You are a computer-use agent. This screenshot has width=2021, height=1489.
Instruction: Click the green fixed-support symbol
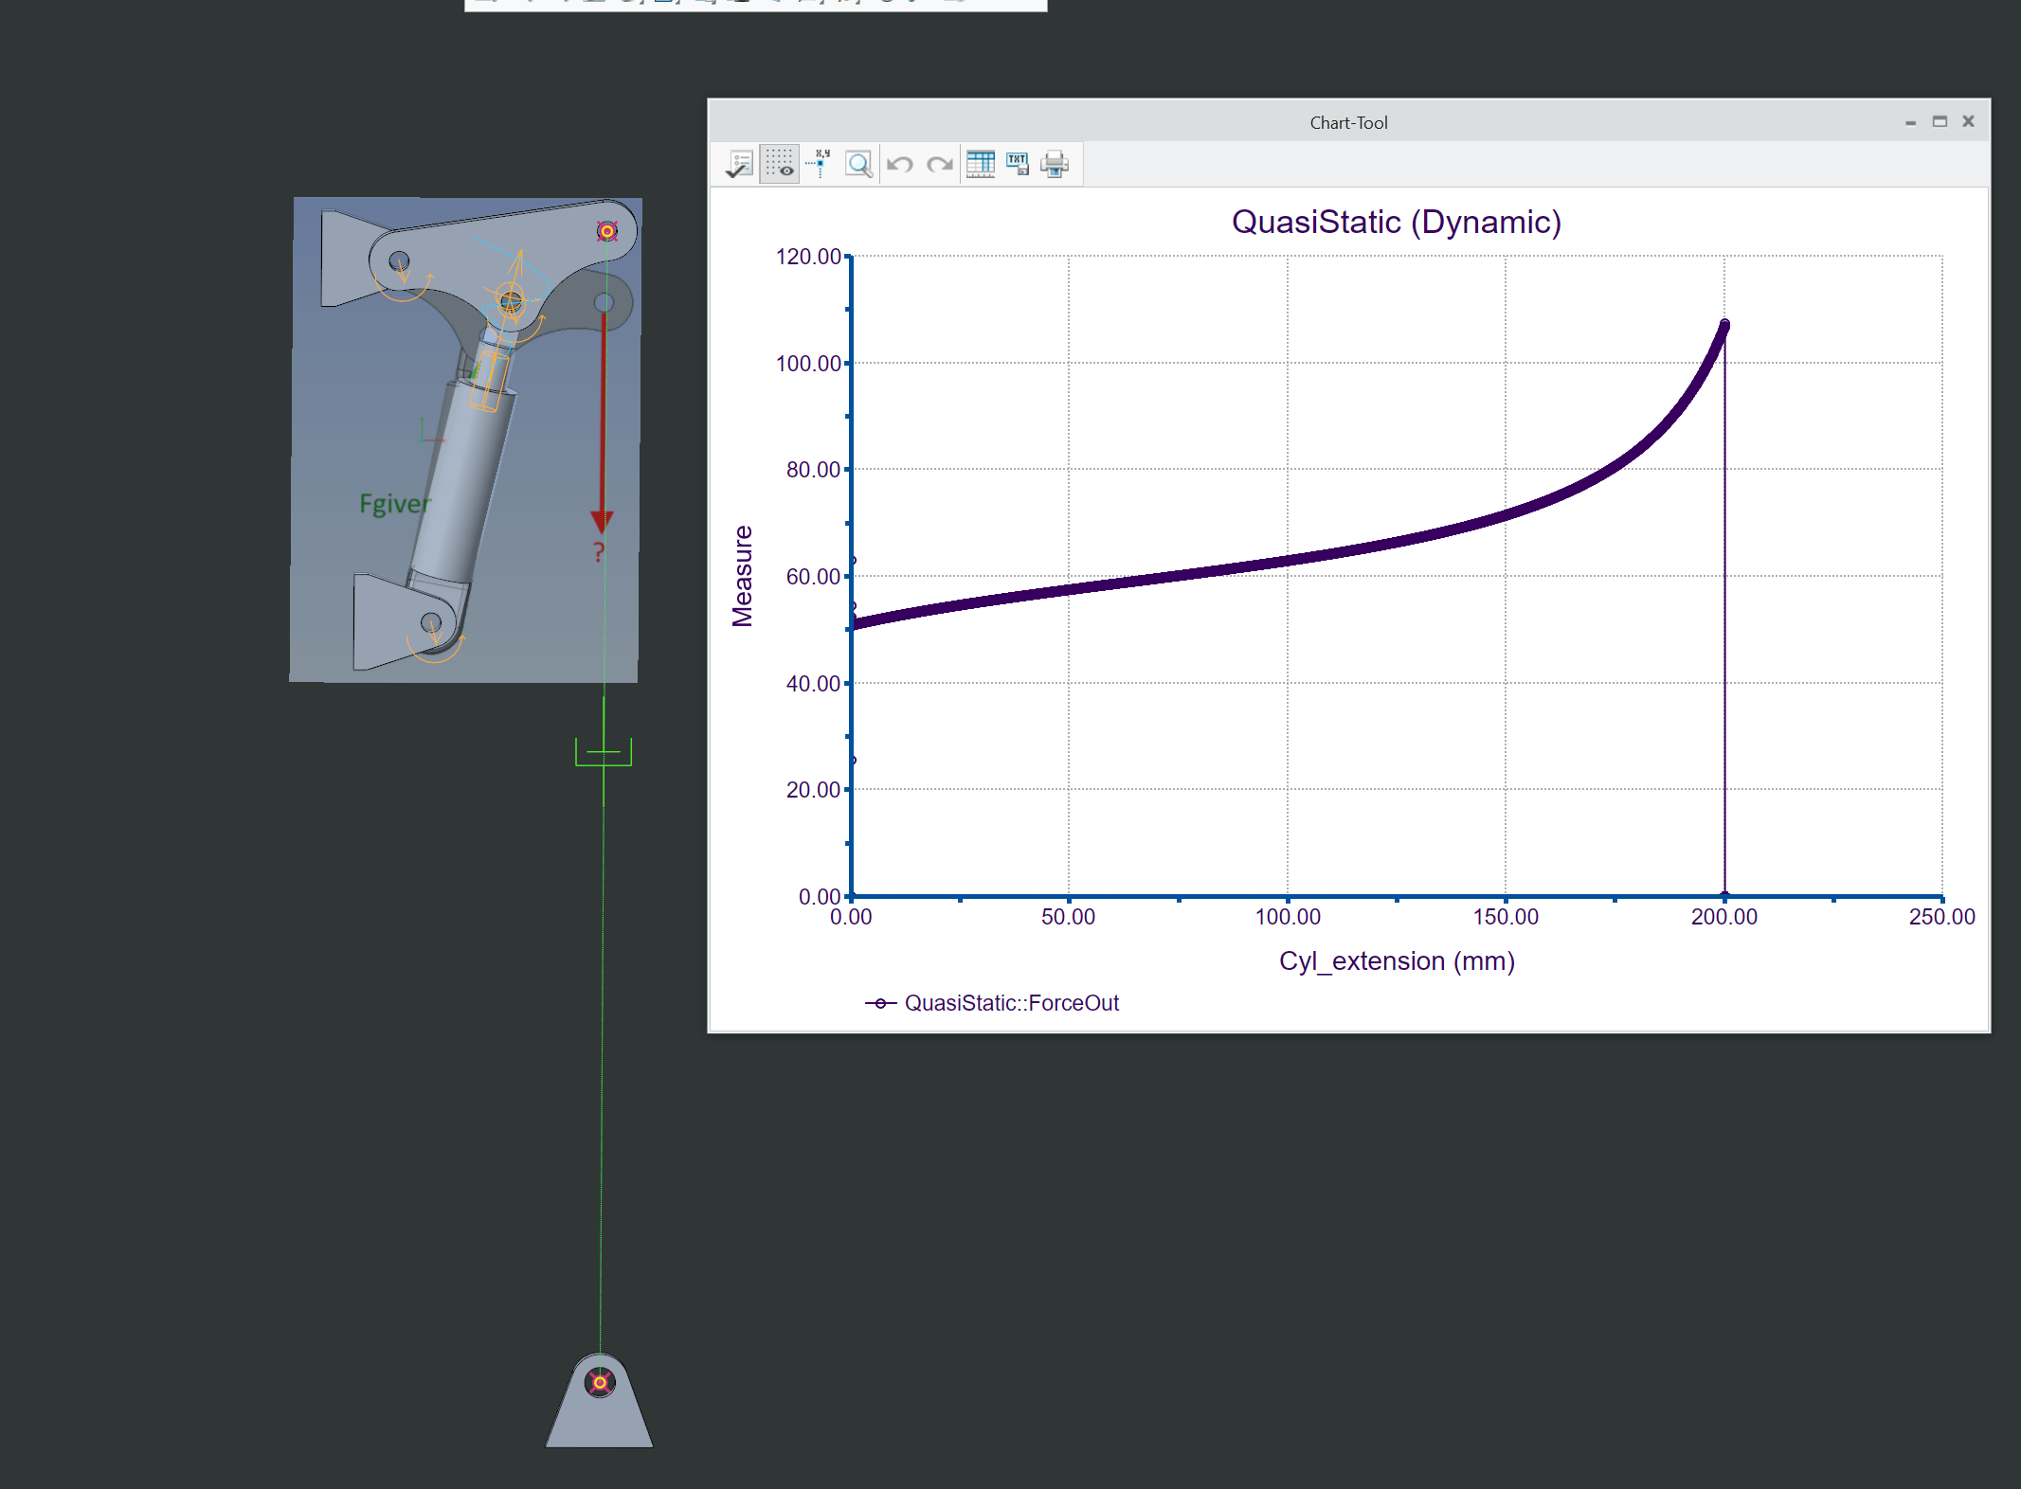click(604, 751)
